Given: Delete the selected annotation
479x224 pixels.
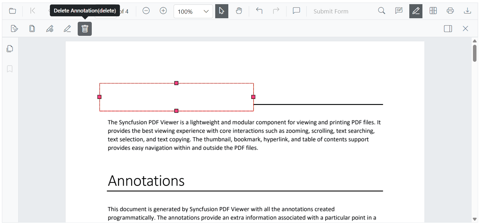Looking at the screenshot, I should 85,28.
